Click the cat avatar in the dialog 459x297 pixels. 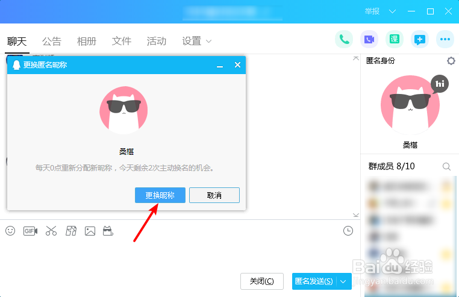pos(123,110)
